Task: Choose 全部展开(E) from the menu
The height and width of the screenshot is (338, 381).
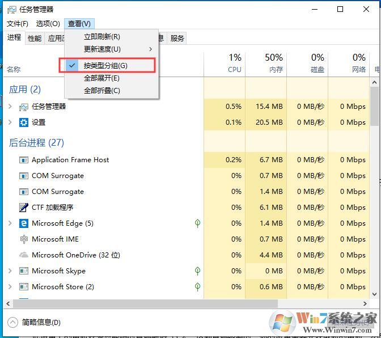Action: 112,78
